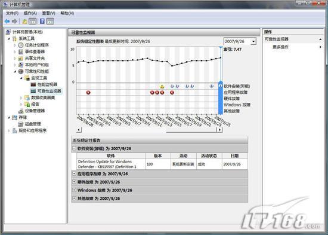328x235 pixels.
Task: Click the yellow warning icon in chart
Action: pos(162,87)
